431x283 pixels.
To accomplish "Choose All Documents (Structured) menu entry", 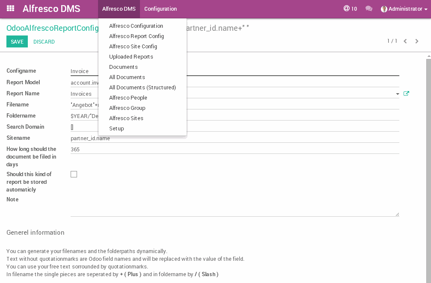I will [143, 87].
